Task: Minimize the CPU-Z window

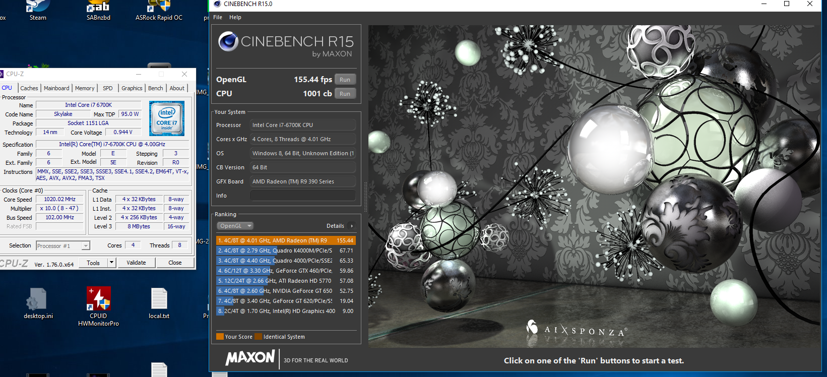Action: (x=139, y=74)
